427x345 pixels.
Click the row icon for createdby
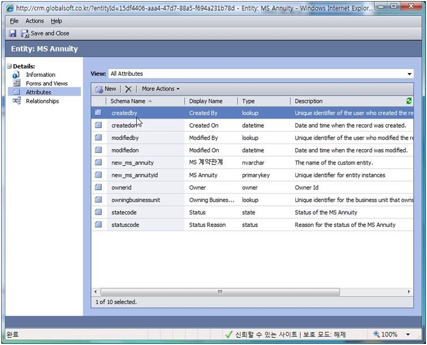98,113
